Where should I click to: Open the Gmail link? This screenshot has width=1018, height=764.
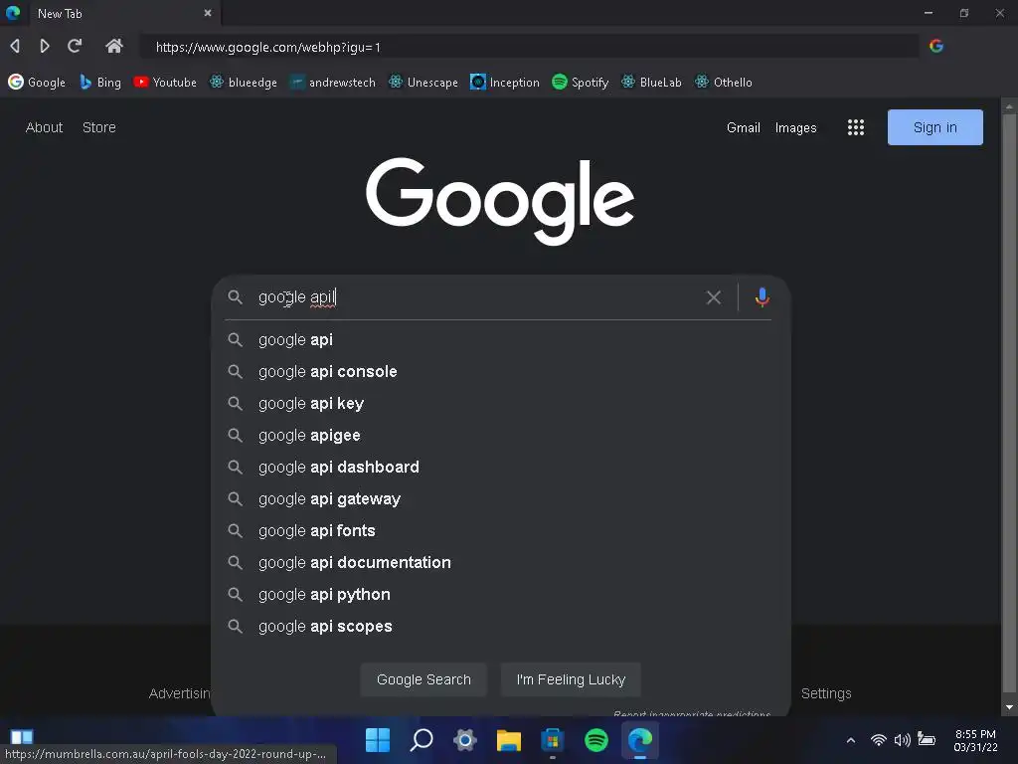(x=744, y=127)
